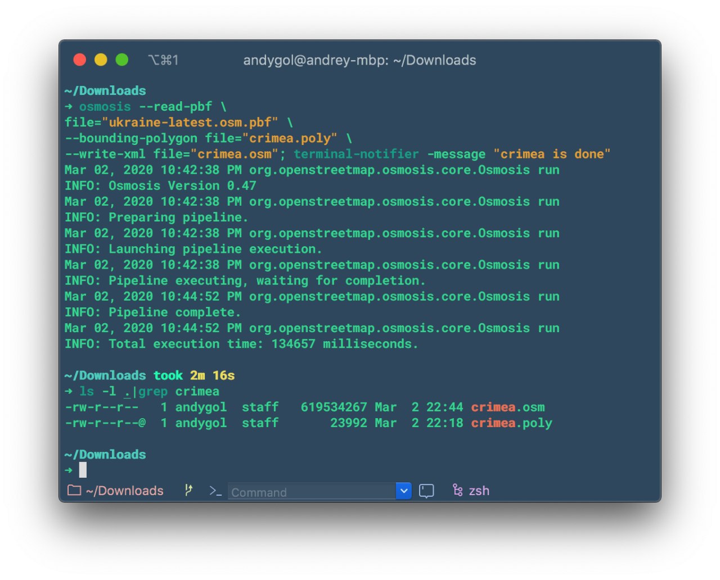This screenshot has height=580, width=720.
Task: Click the ukraine-latest.osm.pbf filename string
Action: pos(190,123)
